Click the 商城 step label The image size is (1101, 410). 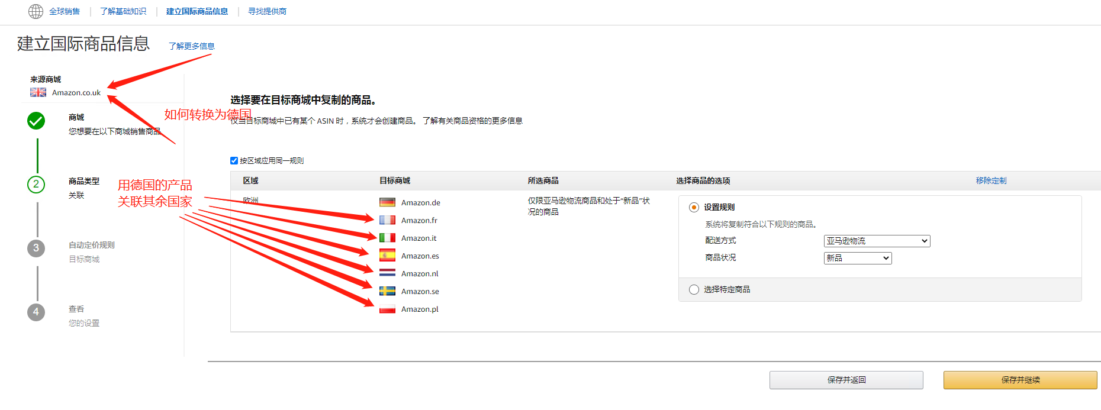[76, 117]
